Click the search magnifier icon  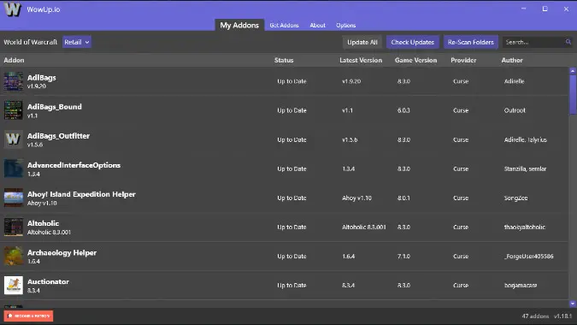568,42
